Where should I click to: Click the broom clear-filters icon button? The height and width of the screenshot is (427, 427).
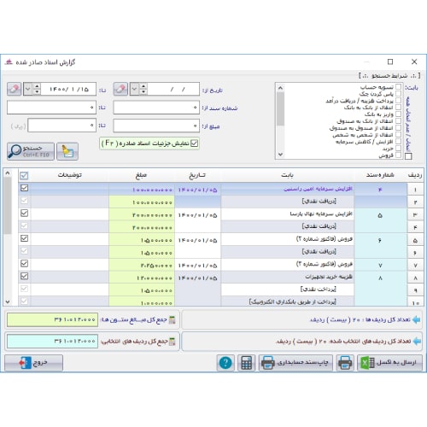coord(67,152)
